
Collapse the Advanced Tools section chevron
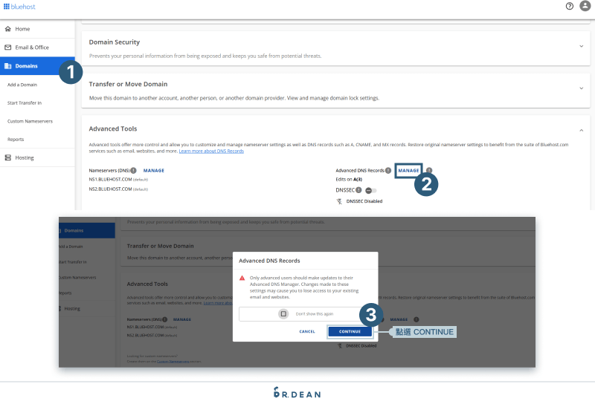click(x=581, y=131)
